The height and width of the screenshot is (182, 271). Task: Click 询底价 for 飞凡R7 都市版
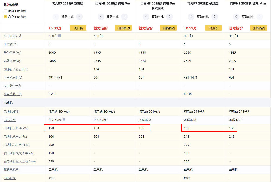click(78, 28)
